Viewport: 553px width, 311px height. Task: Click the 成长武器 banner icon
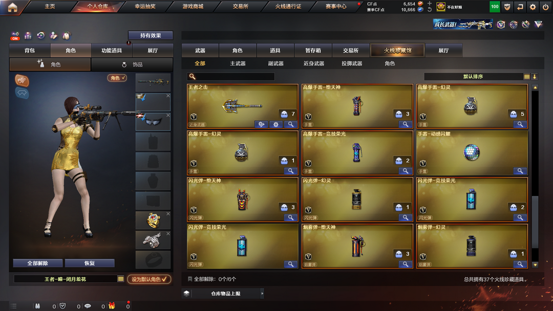(463, 25)
